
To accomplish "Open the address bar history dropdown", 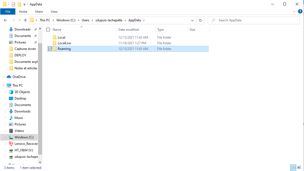I will click(192, 20).
